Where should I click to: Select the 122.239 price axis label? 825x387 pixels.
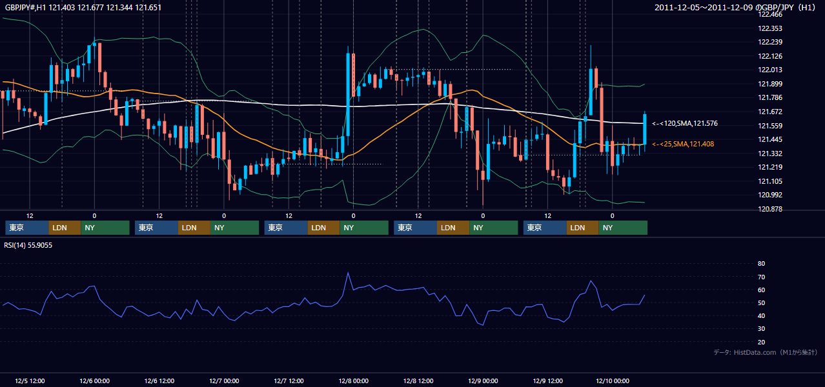(769, 42)
